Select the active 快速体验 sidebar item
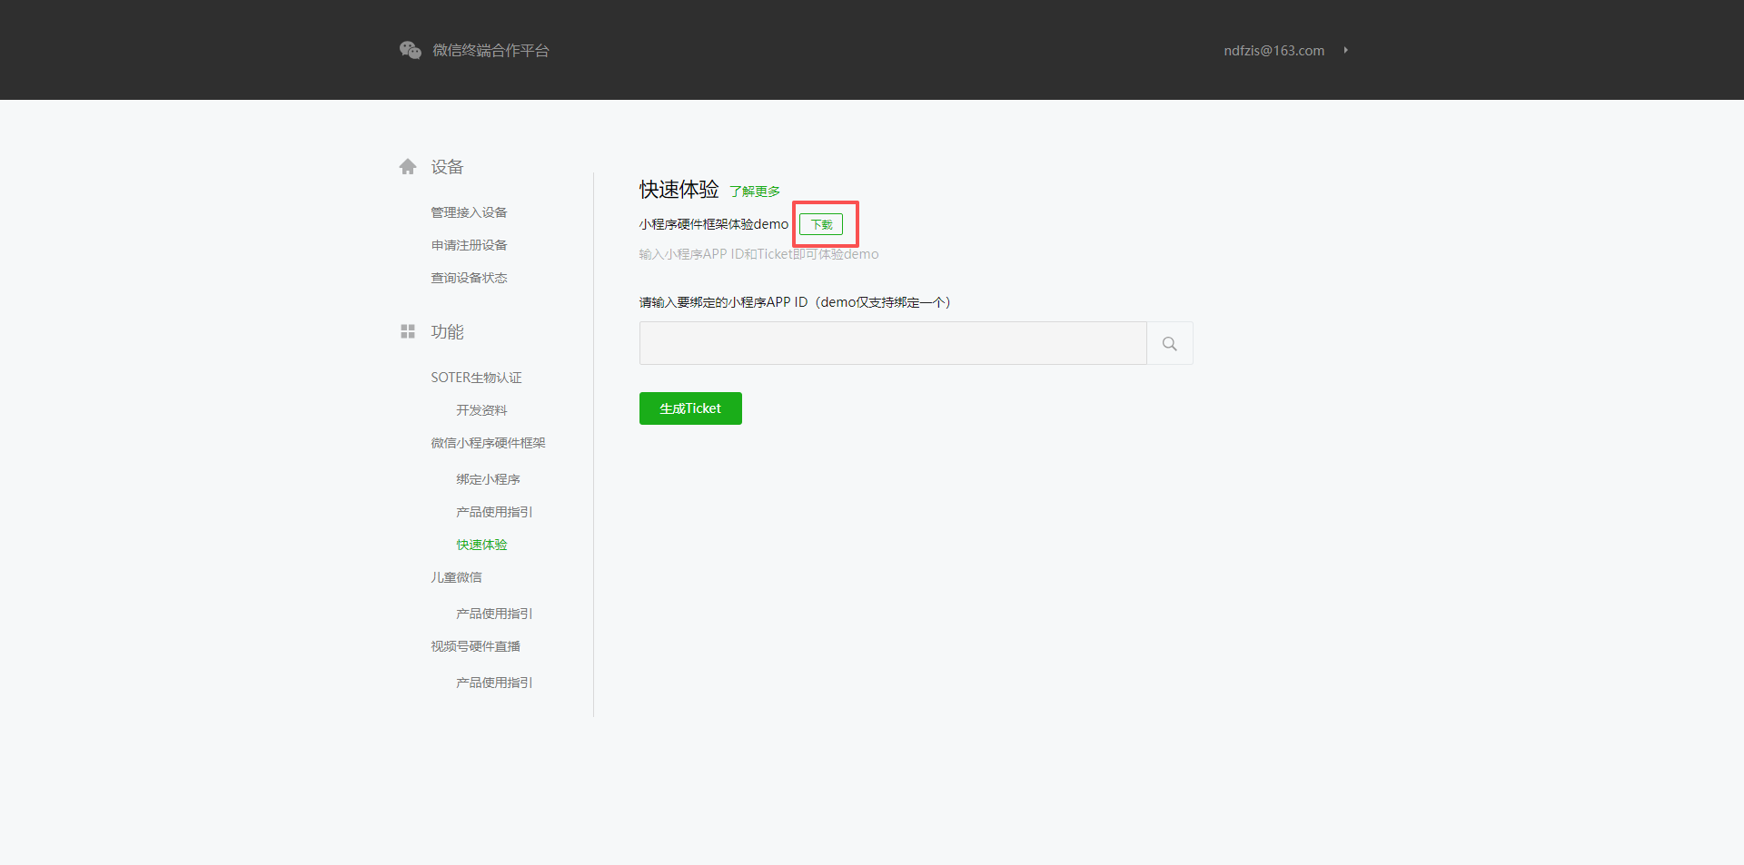The height and width of the screenshot is (865, 1744). tap(481, 545)
